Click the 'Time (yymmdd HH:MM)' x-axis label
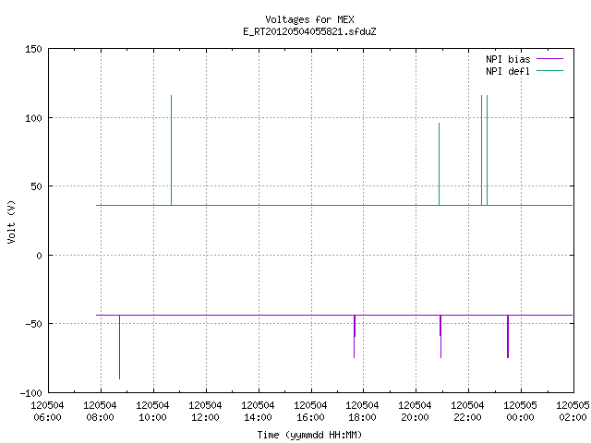Viewport: 591px width, 443px height. point(309,435)
